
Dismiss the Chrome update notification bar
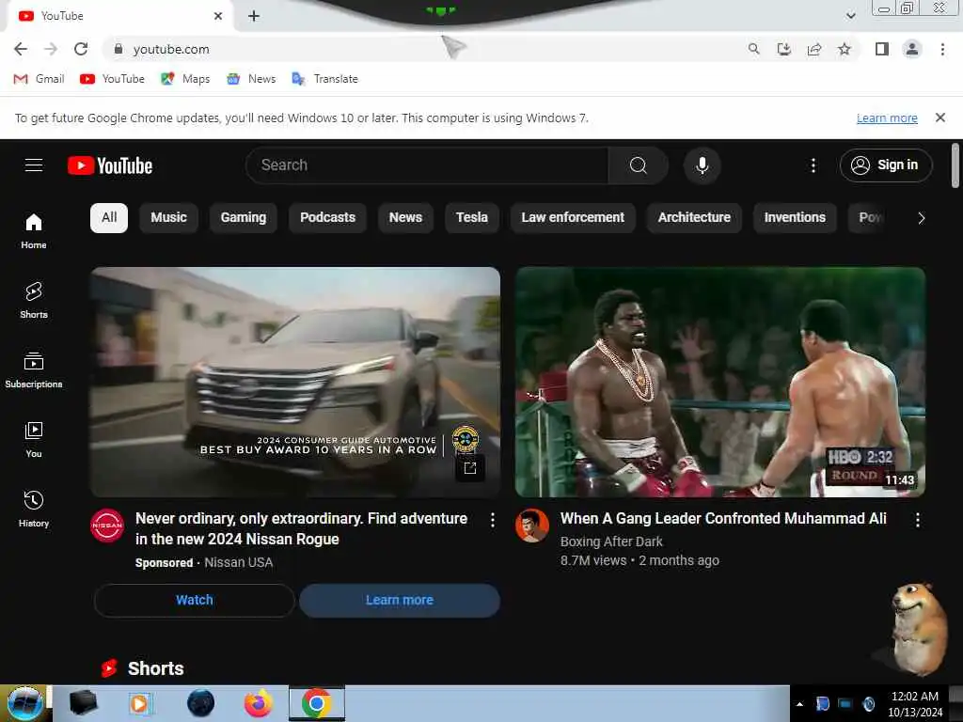tap(939, 118)
